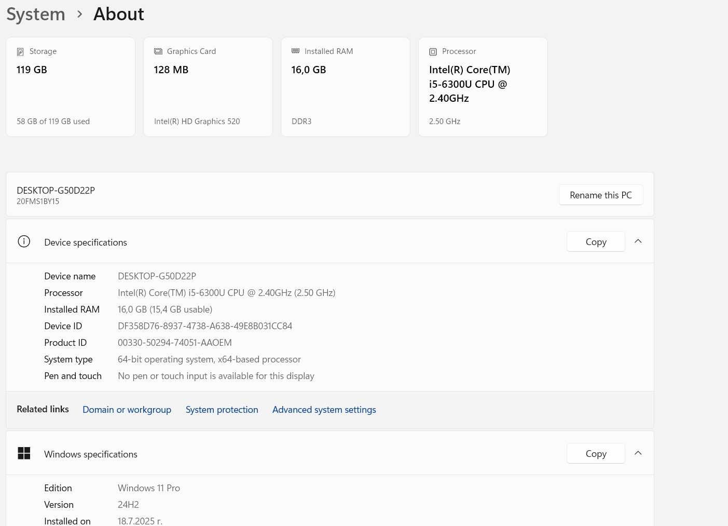The width and height of the screenshot is (728, 526).
Task: Open the Processor i5-6300U card
Action: click(x=483, y=87)
